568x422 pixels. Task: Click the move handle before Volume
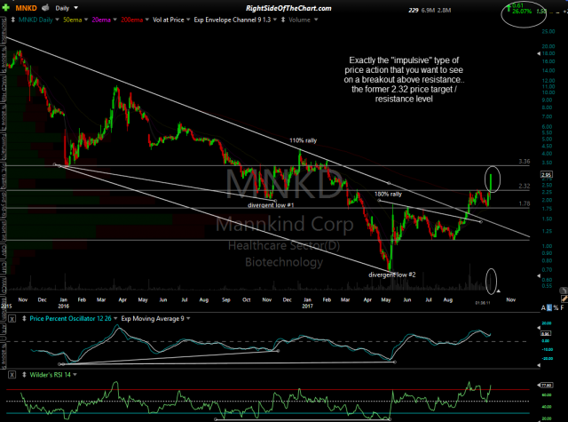click(283, 20)
